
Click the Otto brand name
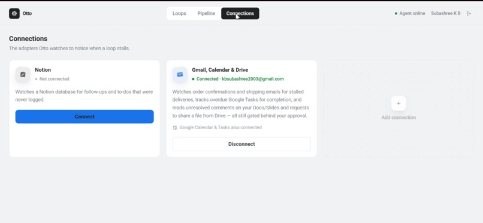click(x=27, y=14)
